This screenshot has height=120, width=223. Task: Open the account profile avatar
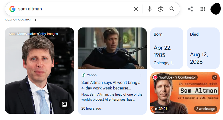pos(216,9)
